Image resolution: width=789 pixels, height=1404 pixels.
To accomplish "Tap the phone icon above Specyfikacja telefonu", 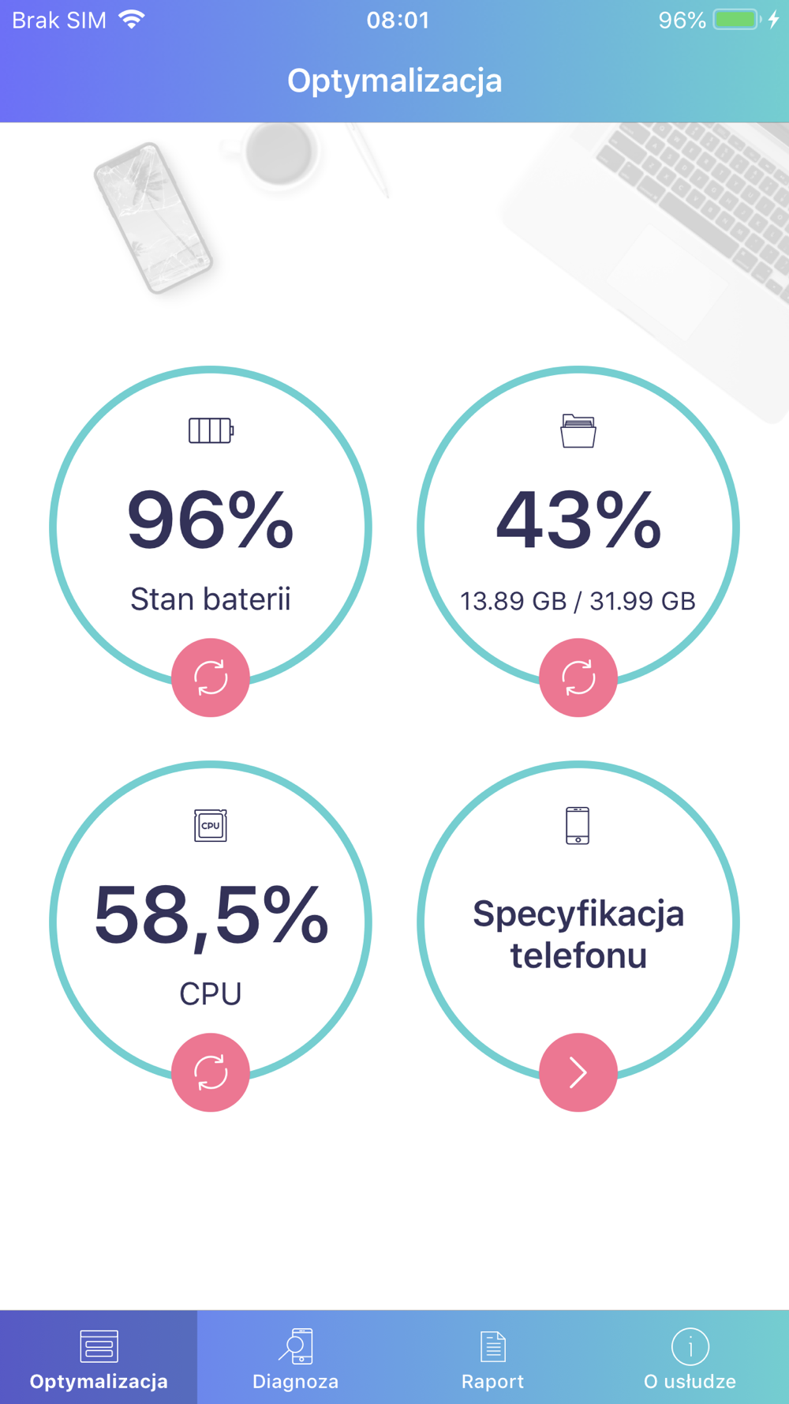I will (x=578, y=826).
